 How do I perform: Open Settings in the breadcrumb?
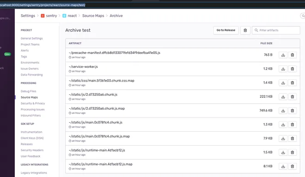click(28, 16)
